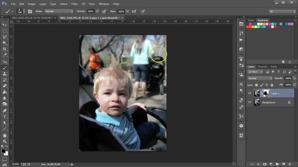Switch to the Paths tab
298x167 pixels.
pyautogui.click(x=274, y=67)
